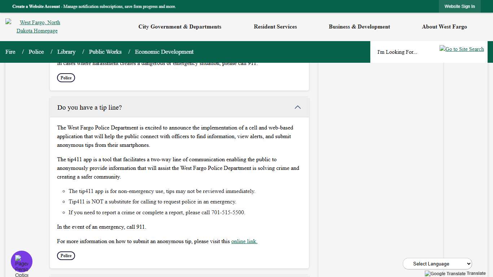Viewport: 493px width, 277px height.
Task: Open City Government & Departments menu
Action: [x=180, y=27]
